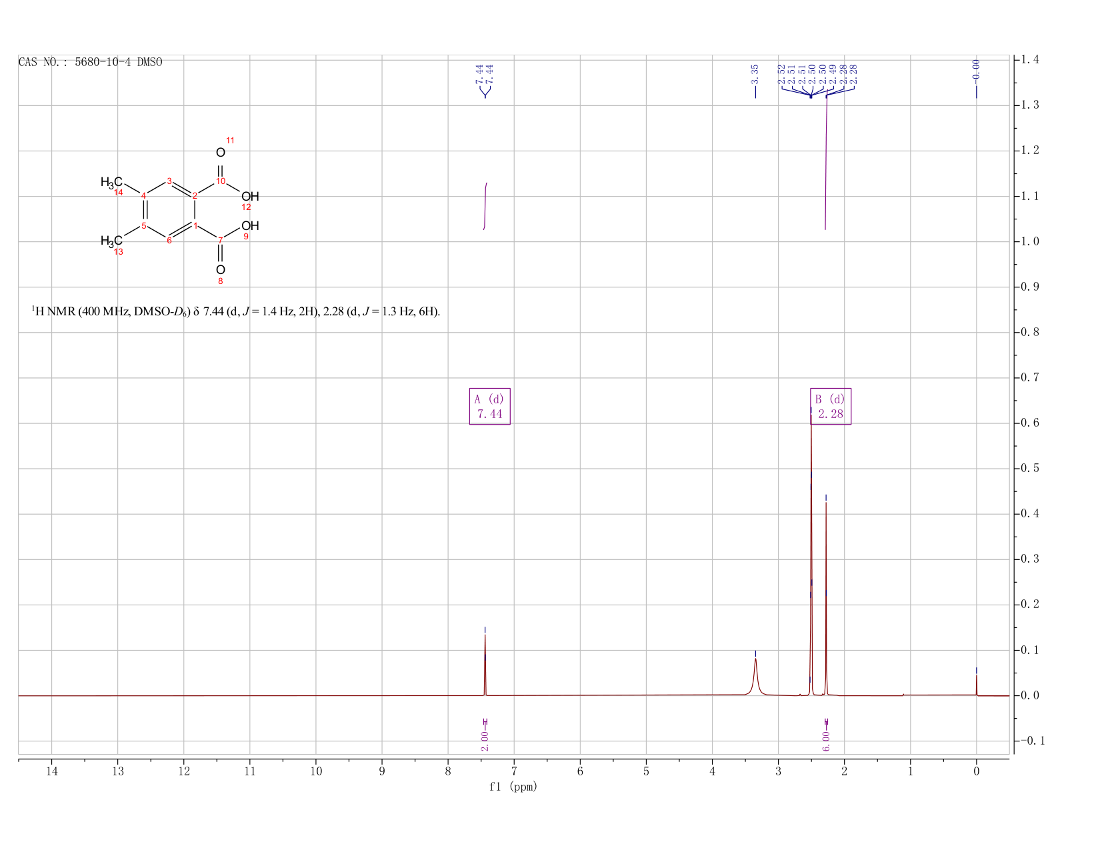Select the H3C methyl group numbered 13

[x=111, y=241]
